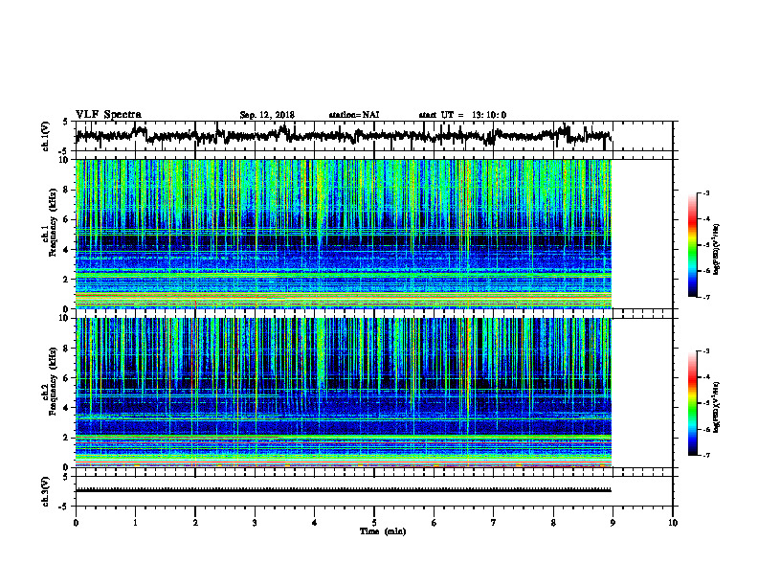
Task: Select the ch.1 spectrogram color bar
Action: coord(692,245)
